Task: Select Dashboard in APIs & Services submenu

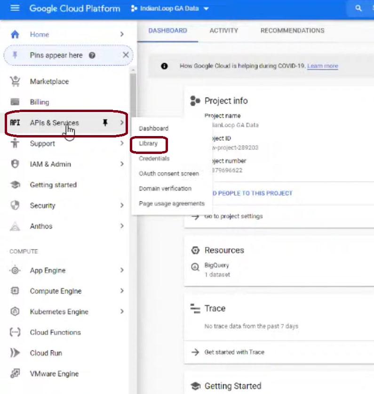Action: 153,129
